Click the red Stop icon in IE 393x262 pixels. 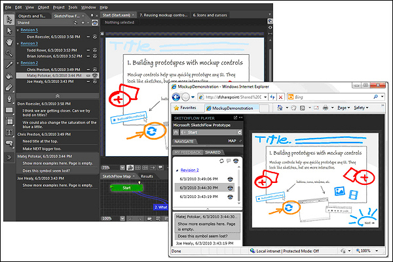281,97
